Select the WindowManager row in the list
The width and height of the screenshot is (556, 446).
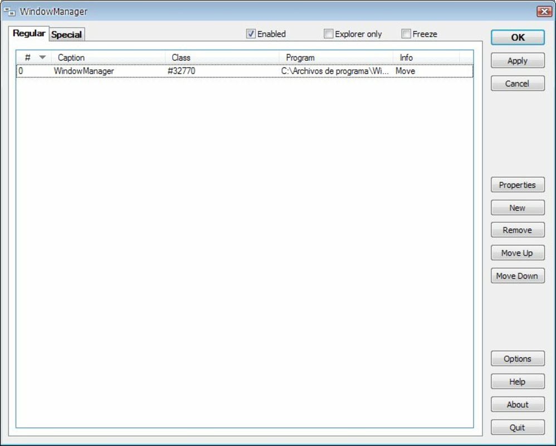coord(167,71)
